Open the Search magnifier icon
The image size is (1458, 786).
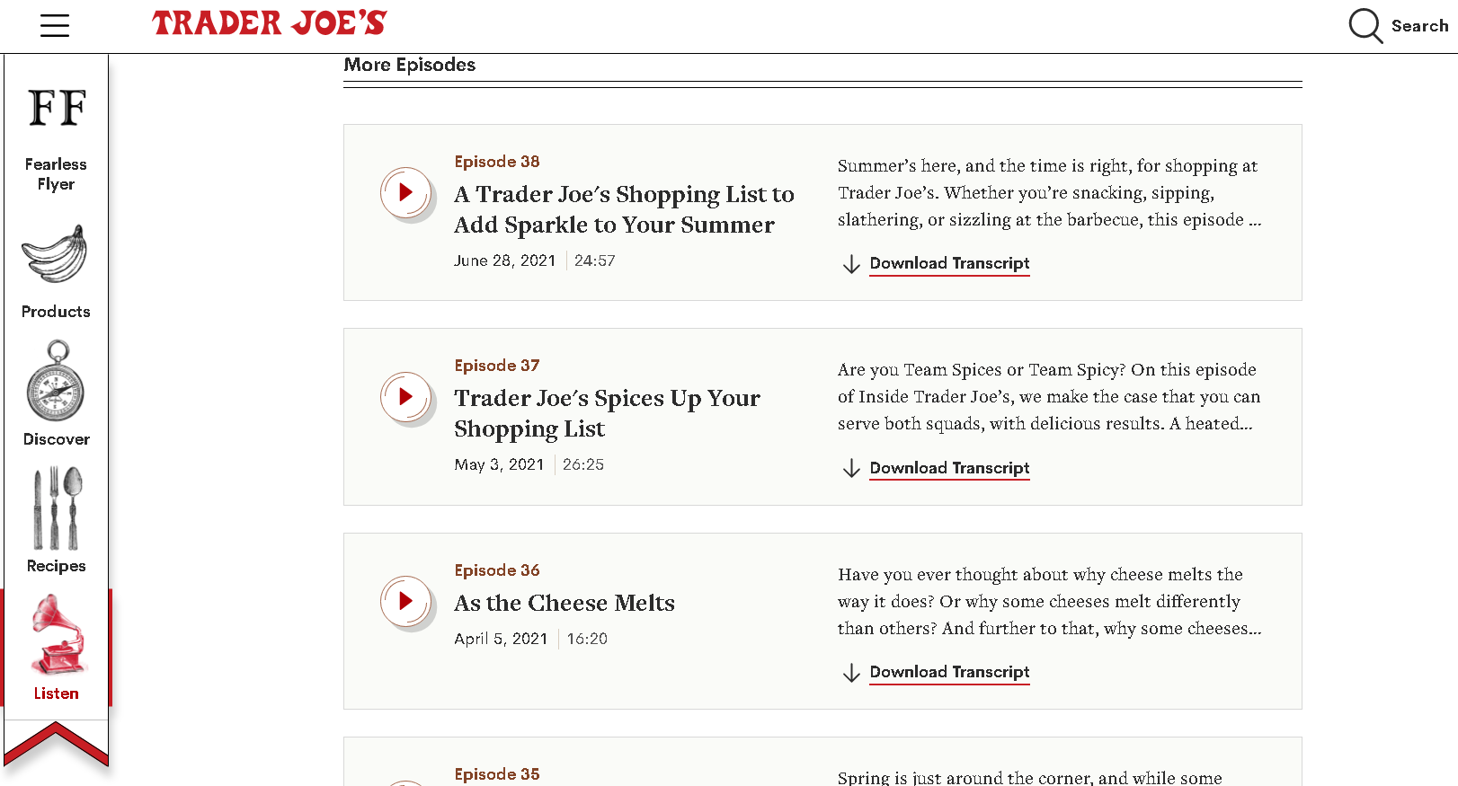pyautogui.click(x=1365, y=26)
